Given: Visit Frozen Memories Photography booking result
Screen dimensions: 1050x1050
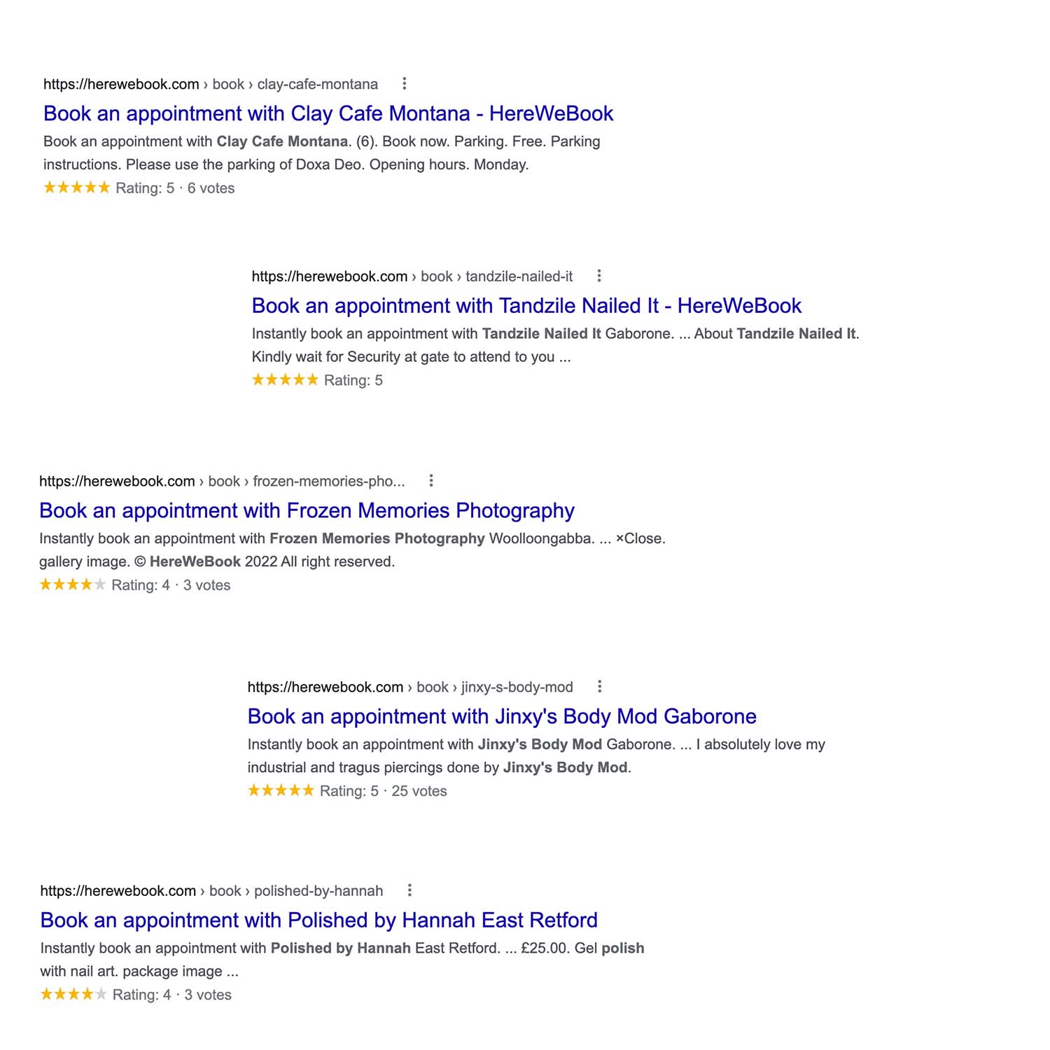Looking at the screenshot, I should point(307,511).
